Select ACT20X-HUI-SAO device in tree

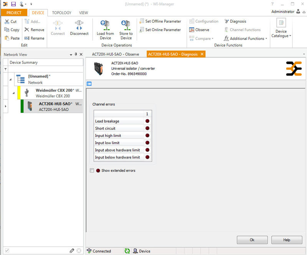coord(54,106)
